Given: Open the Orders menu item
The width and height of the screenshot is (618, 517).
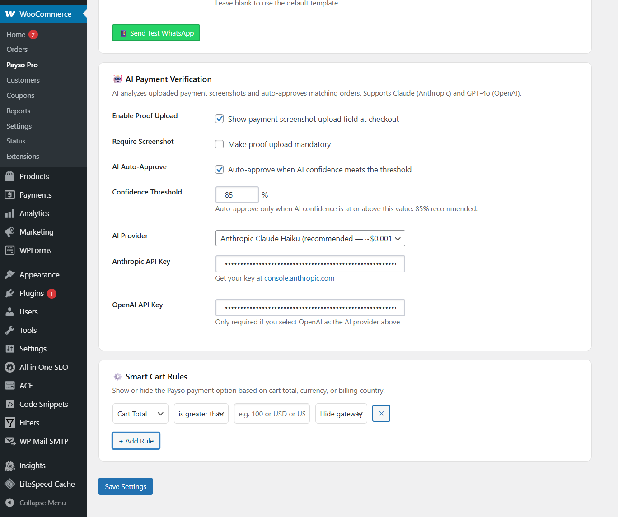Looking at the screenshot, I should point(17,49).
